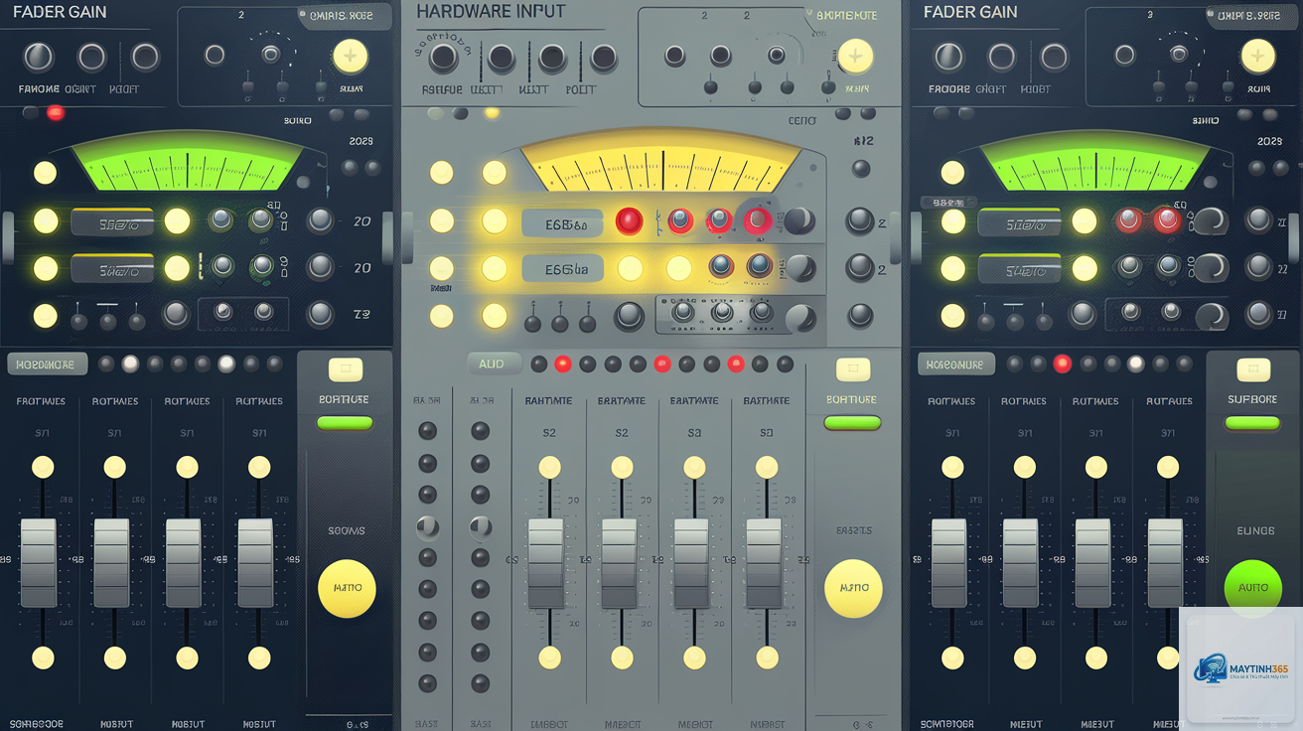Click third knob under left Fader Gain title

coord(145,57)
